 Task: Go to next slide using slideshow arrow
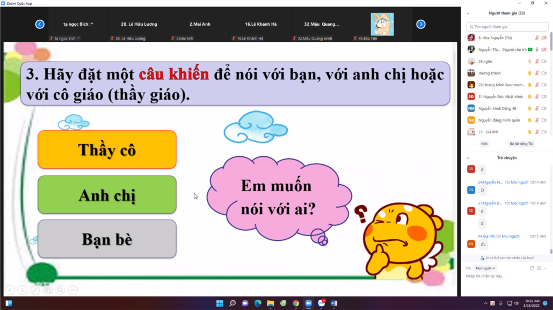tap(23, 290)
